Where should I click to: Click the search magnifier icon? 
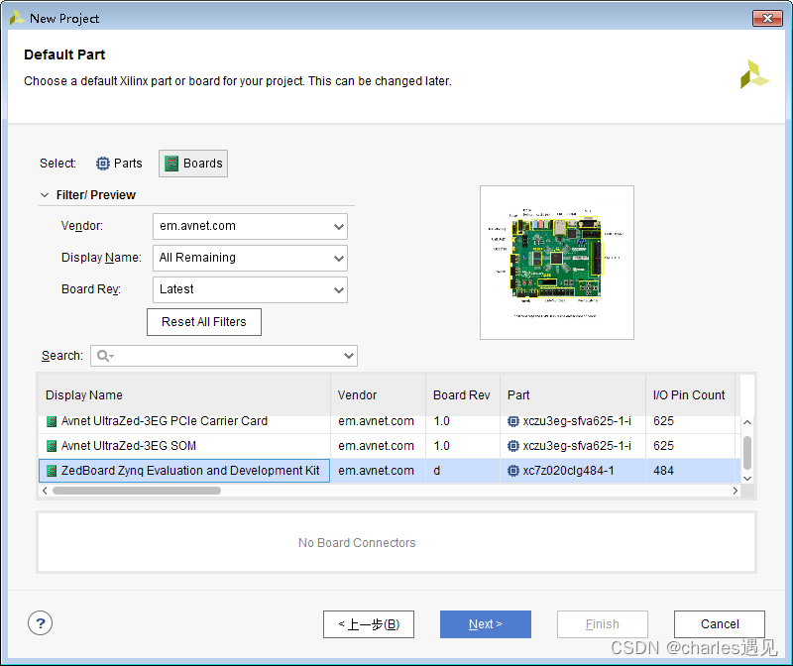coord(105,356)
